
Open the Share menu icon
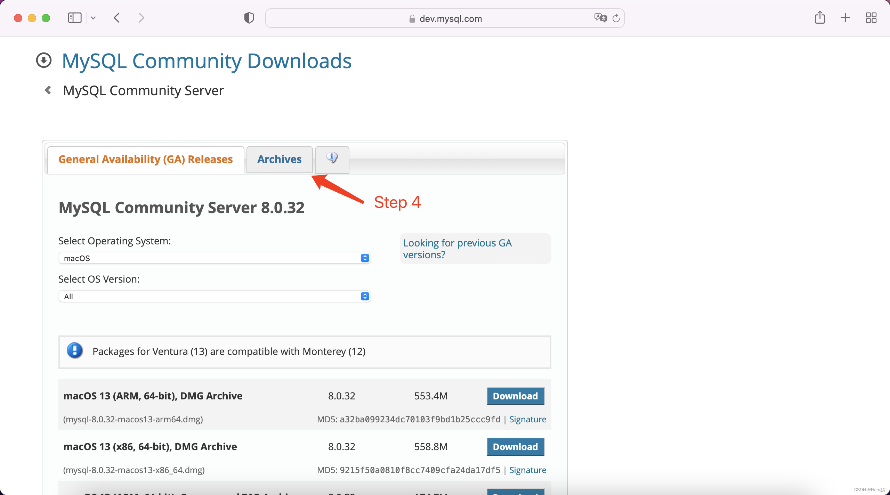pos(820,17)
